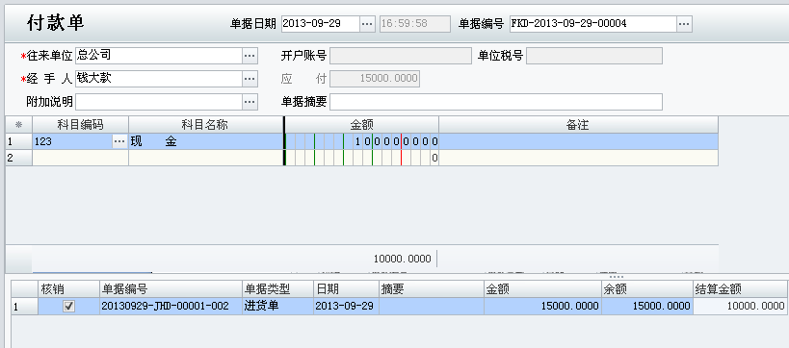Click the dotted splitter grip above 余额

click(x=617, y=277)
